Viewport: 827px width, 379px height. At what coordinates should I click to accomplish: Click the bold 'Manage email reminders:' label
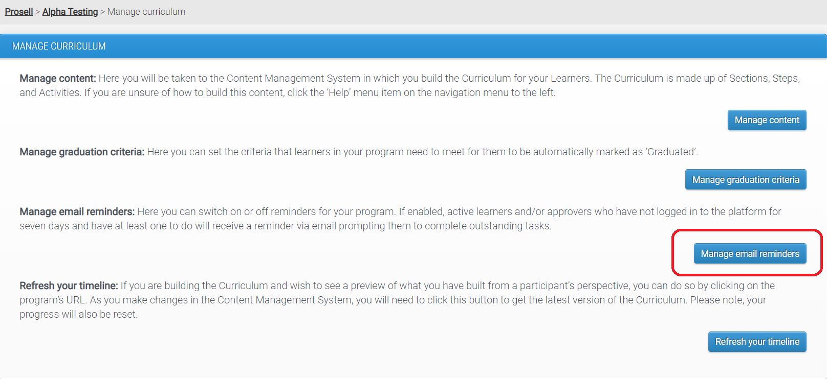coord(77,211)
